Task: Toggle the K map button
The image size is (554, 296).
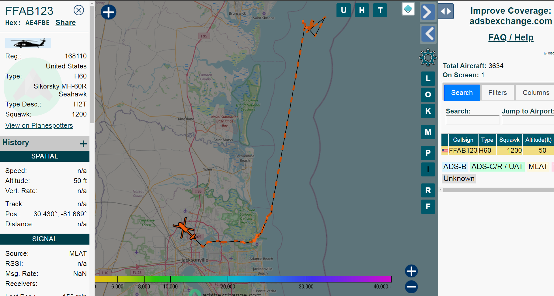Action: (x=428, y=111)
